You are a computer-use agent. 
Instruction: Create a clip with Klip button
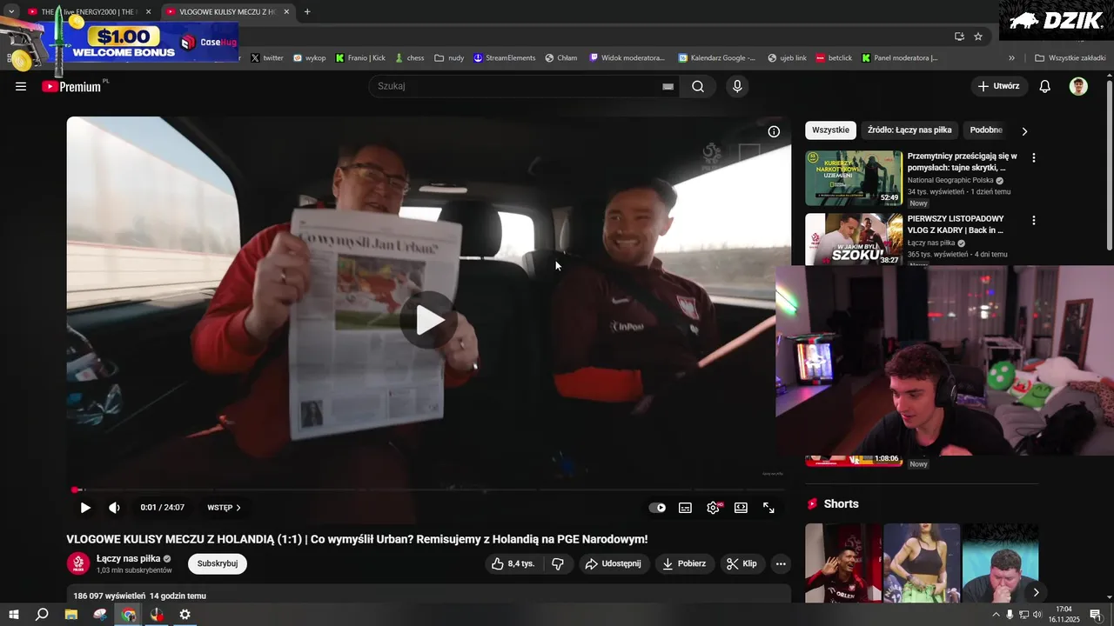point(742,563)
